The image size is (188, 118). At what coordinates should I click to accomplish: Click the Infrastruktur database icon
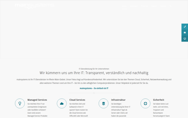103,104
